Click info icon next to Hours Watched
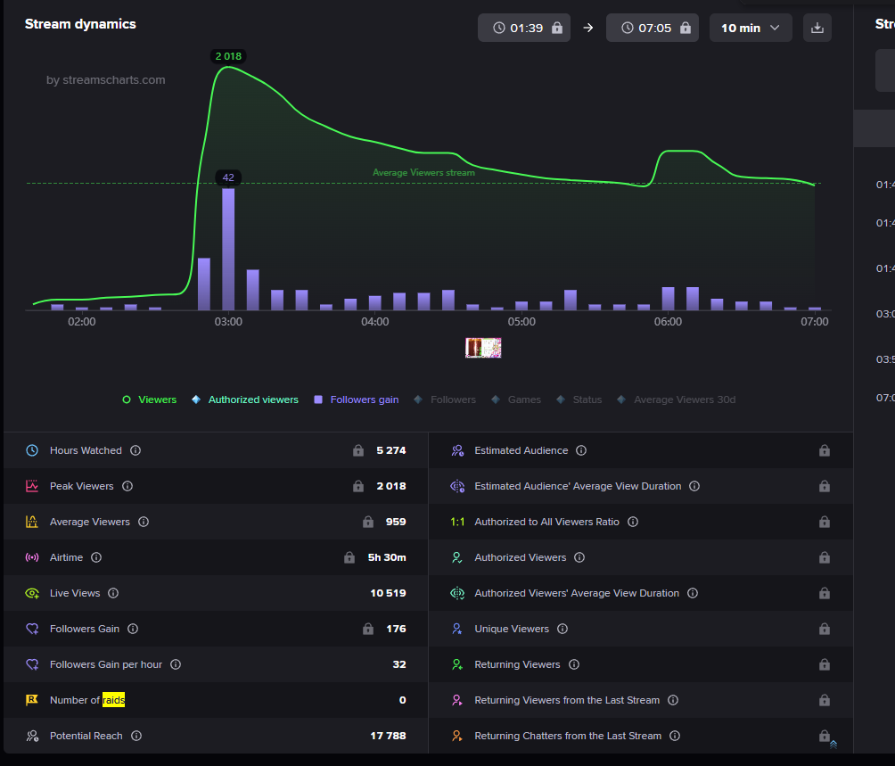Screen dimensions: 895x766 coord(135,450)
